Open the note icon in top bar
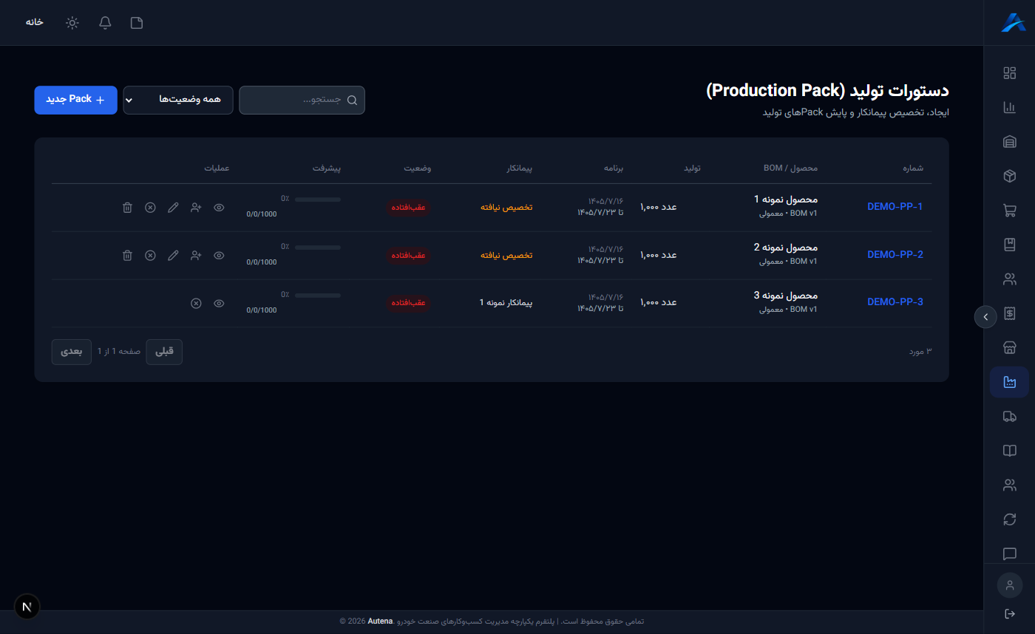The image size is (1035, 634). 137,22
